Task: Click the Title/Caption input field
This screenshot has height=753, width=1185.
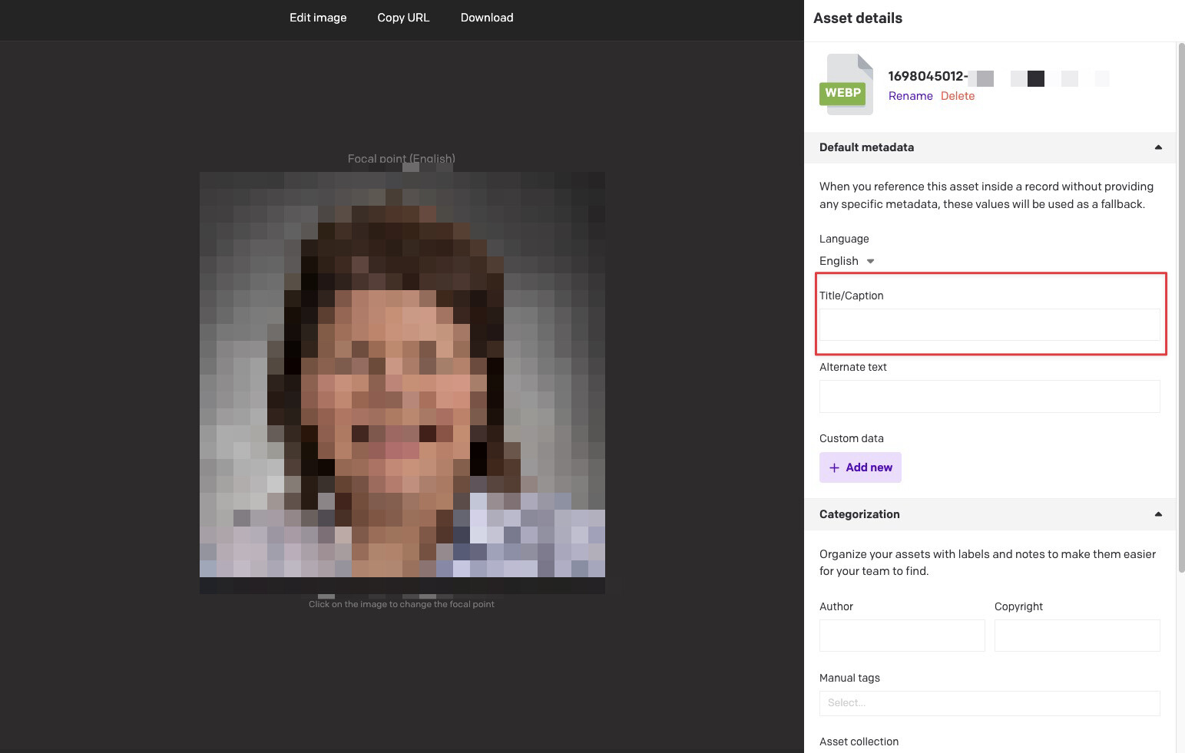Action: point(990,325)
